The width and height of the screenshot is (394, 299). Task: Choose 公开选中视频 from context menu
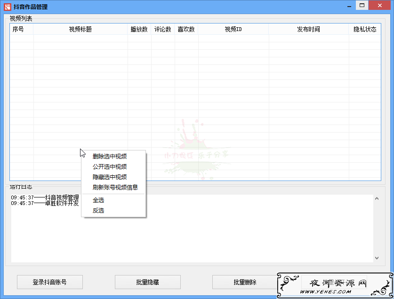click(x=113, y=166)
